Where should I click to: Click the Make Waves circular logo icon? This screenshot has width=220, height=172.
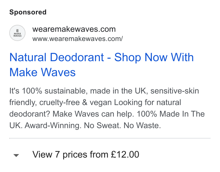click(17, 33)
